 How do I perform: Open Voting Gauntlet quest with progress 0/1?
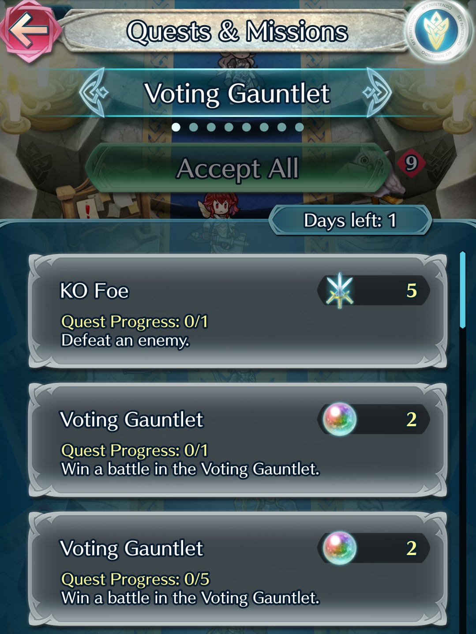(238, 440)
